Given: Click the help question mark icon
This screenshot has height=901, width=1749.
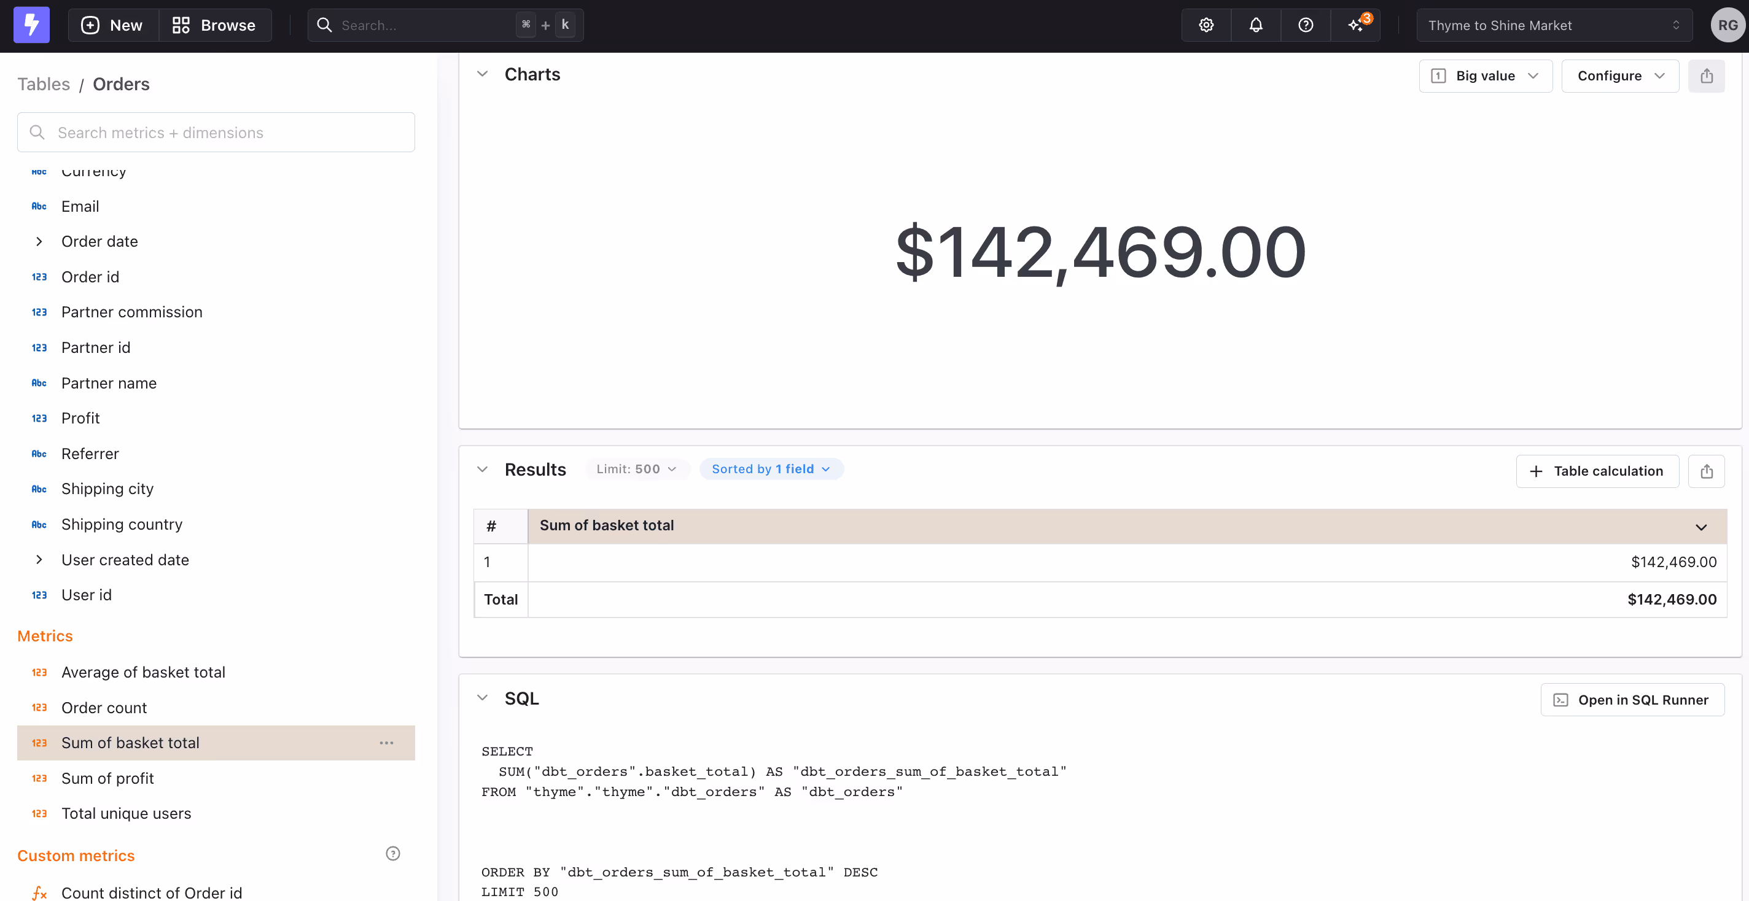Looking at the screenshot, I should (x=1305, y=25).
